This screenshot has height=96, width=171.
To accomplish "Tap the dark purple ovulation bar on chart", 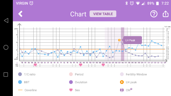I will click(123, 44).
